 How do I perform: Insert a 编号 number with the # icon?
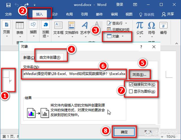tap(163, 25)
